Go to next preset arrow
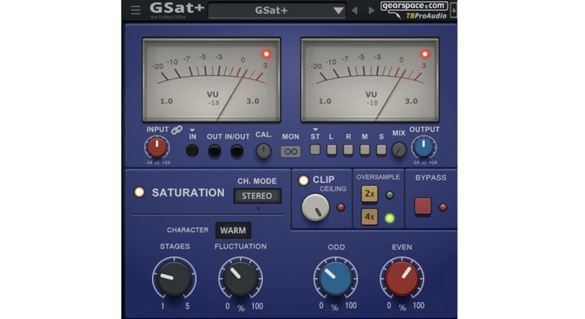The height and width of the screenshot is (319, 585). 371,10
